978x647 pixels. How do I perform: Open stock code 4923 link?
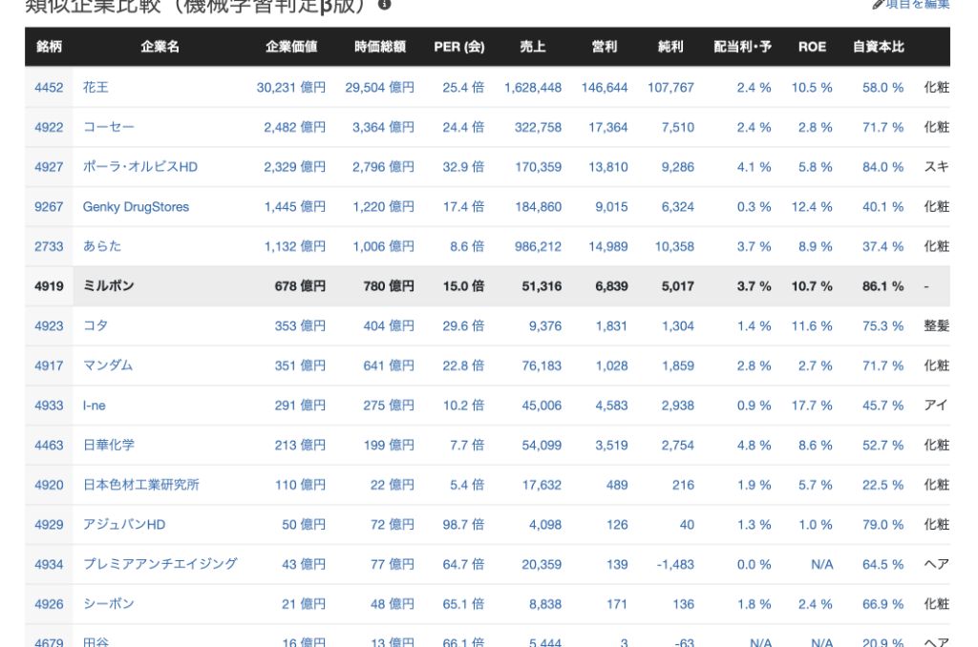[x=49, y=326]
